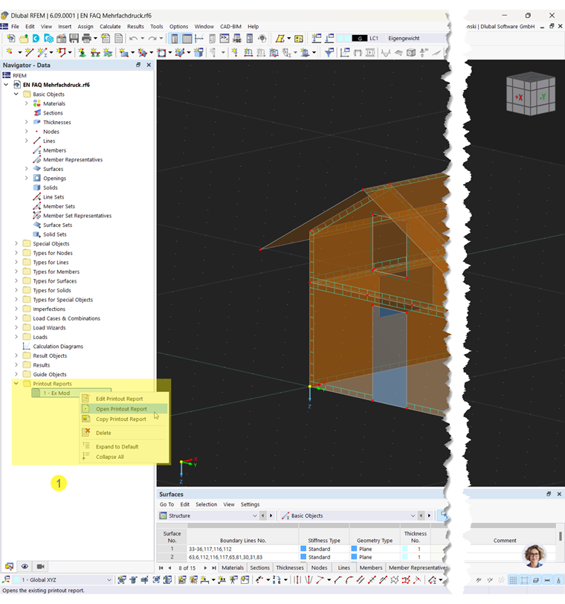Click the new solid cube icon

pos(198,52)
